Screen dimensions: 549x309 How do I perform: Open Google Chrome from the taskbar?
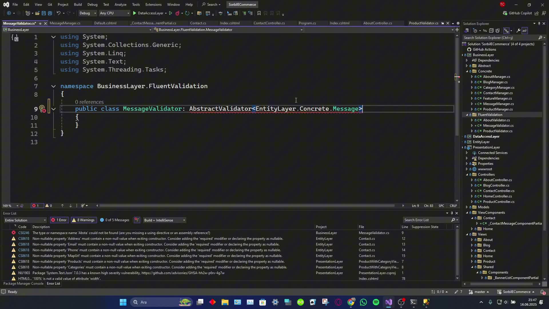point(351,302)
